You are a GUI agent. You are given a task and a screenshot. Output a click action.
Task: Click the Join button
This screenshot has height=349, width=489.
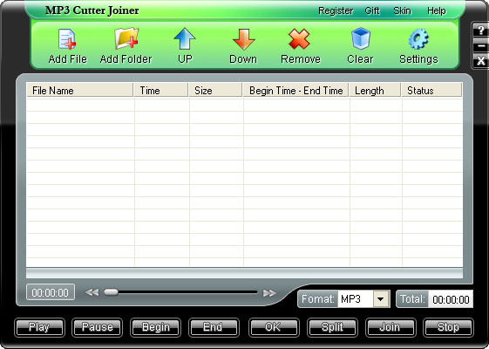click(391, 327)
